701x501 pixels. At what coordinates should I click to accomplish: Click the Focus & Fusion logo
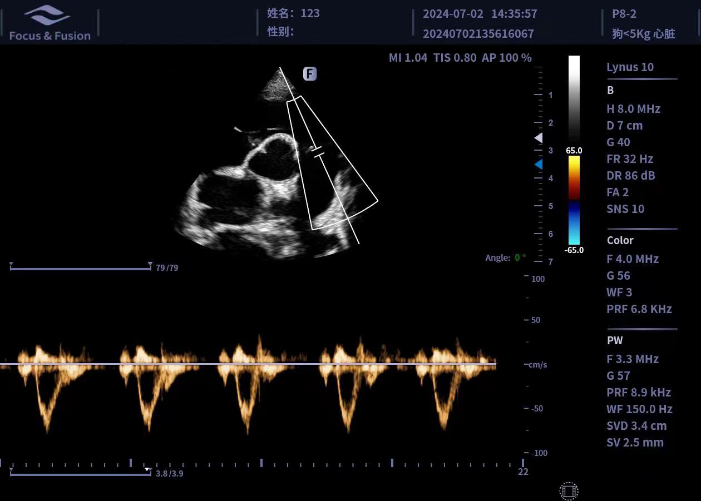[x=50, y=23]
